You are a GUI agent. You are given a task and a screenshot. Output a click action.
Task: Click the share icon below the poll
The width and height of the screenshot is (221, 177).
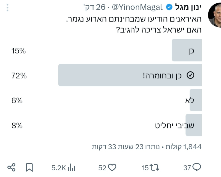pos(11,167)
